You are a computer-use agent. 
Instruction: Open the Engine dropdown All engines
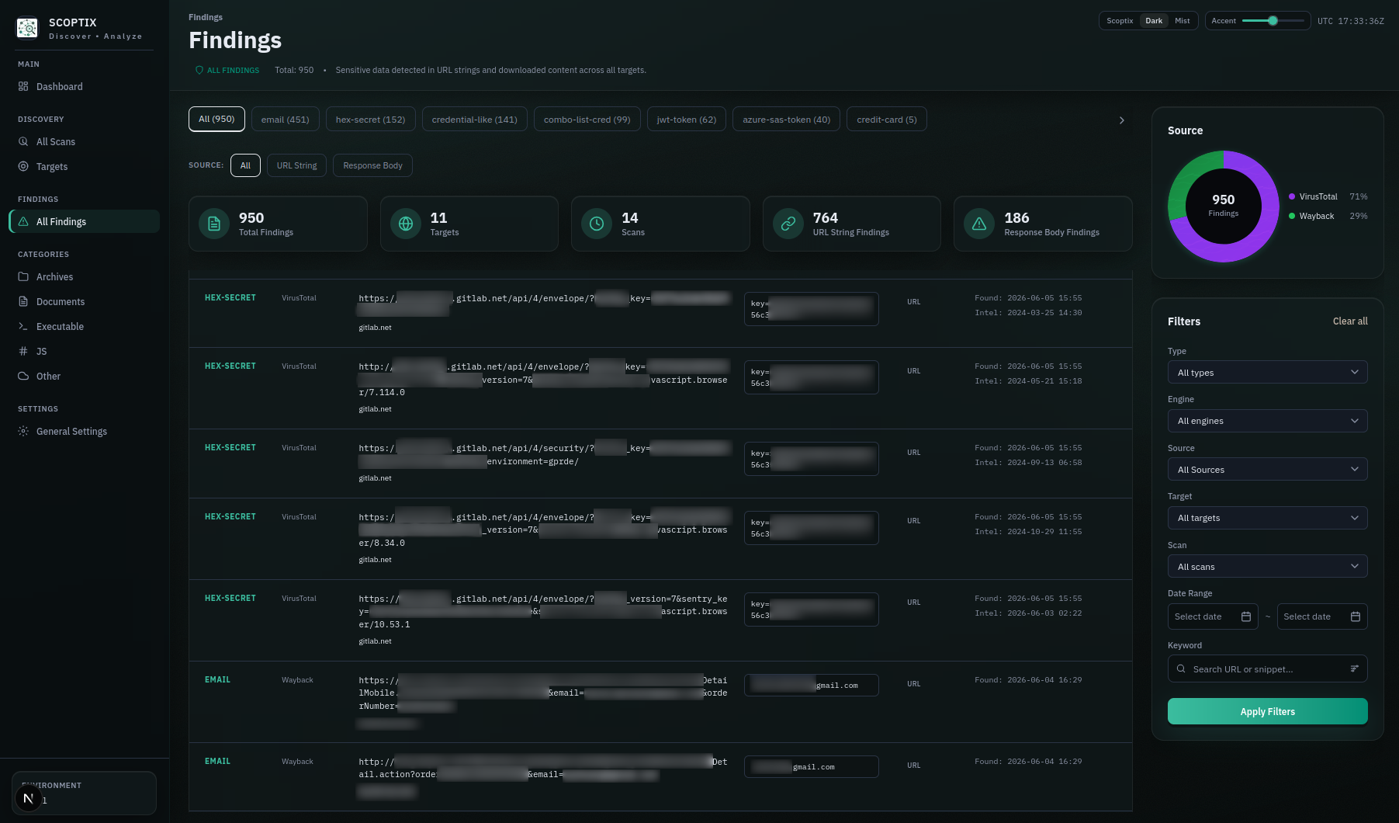[1267, 421]
